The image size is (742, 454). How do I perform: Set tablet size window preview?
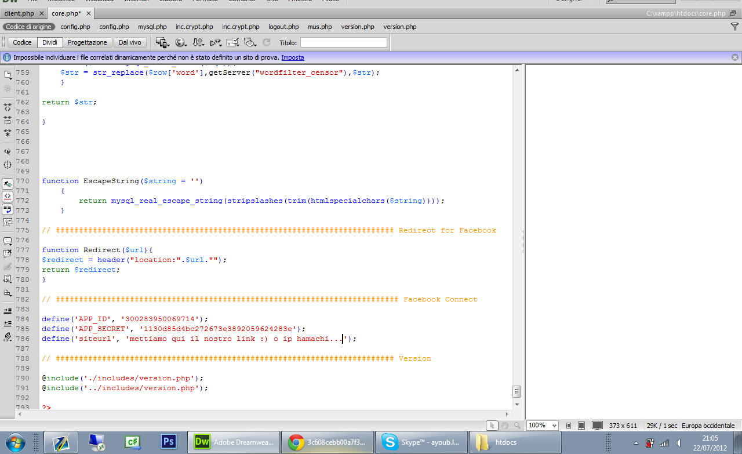coord(581,425)
